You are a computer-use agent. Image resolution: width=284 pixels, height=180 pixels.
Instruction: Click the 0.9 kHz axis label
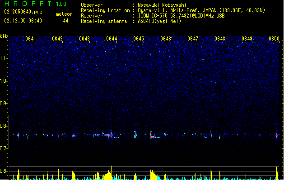4,103
